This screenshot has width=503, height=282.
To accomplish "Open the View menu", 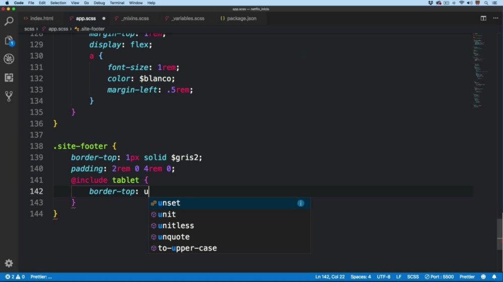I will click(x=75, y=3).
